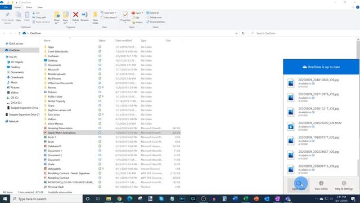Open 20200809_203809116_iOS.jpg in OneDrive flyout
This screenshot has height=203, width=360.
click(x=321, y=169)
